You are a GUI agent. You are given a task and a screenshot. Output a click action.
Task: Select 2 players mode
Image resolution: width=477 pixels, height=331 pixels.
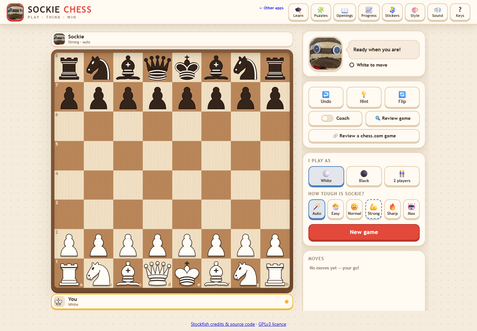(402, 176)
